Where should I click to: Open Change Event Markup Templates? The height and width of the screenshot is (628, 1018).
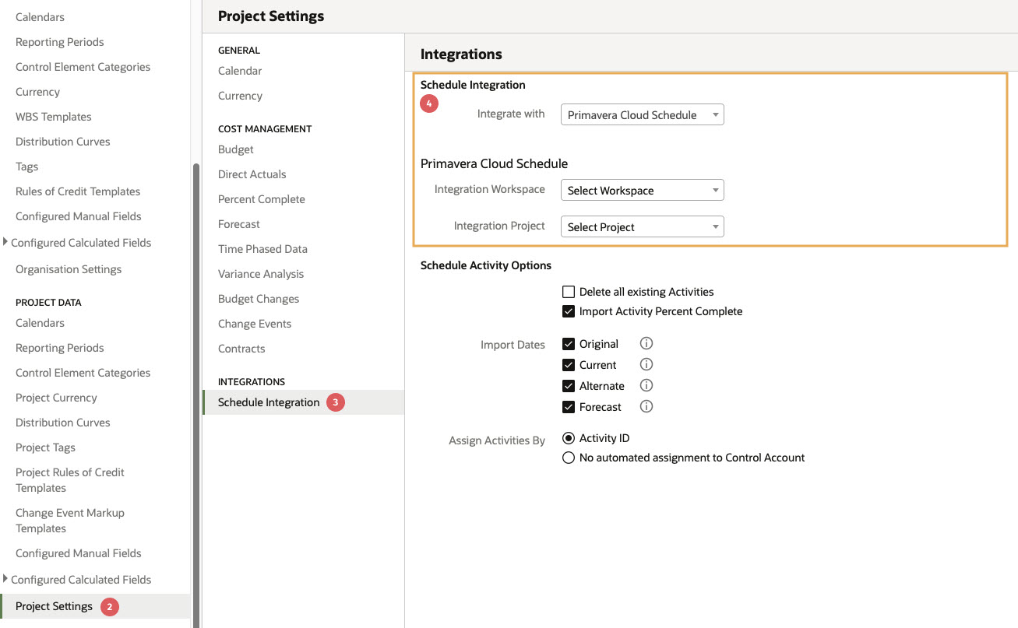(x=70, y=521)
